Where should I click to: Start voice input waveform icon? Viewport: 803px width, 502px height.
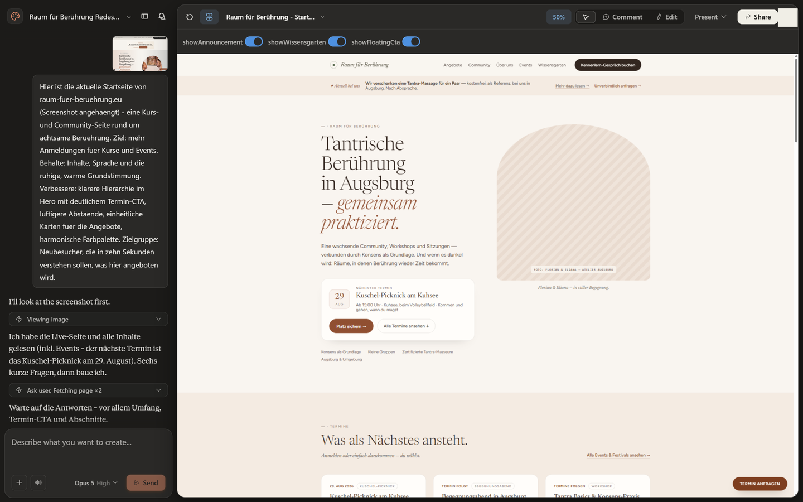[x=38, y=482]
